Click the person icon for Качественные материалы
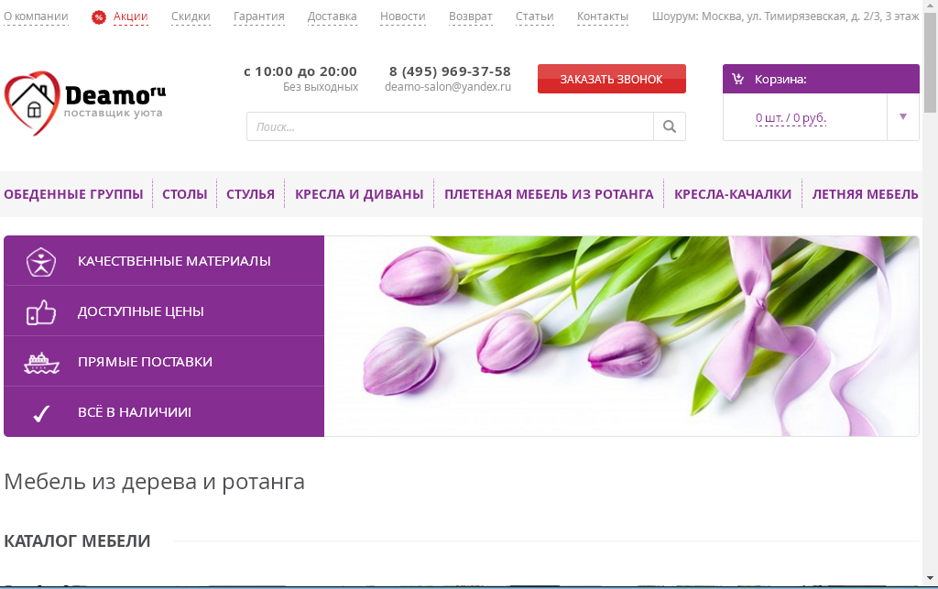This screenshot has width=938, height=589. 40,261
